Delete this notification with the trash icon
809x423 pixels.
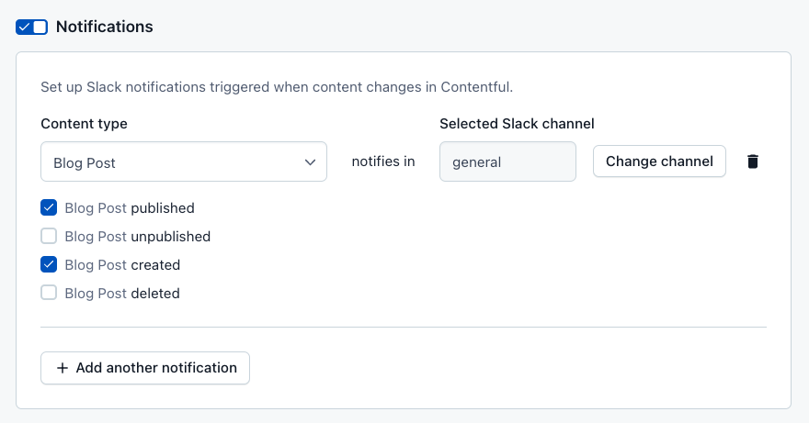[753, 161]
